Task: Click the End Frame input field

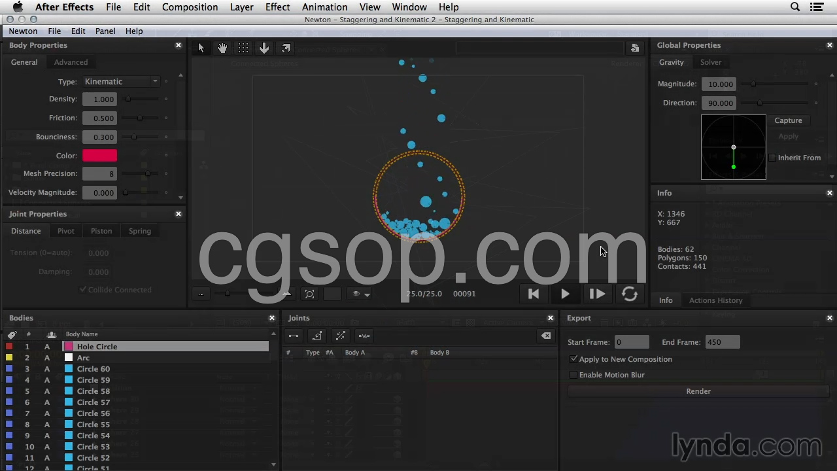Action: (723, 342)
